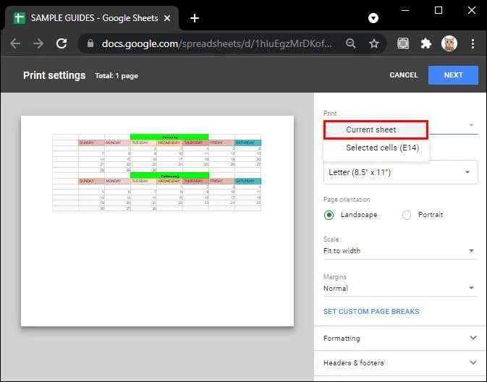The image size is (487, 382).
Task: Select Landscape page orientation
Action: 329,215
